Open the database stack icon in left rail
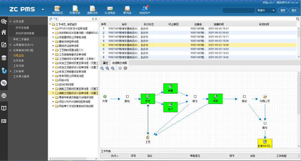 tap(4, 58)
